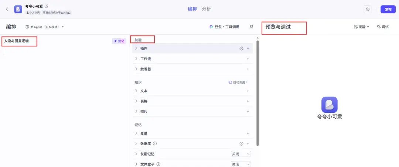Click the skills panel vertical scrollbar

tap(258, 93)
